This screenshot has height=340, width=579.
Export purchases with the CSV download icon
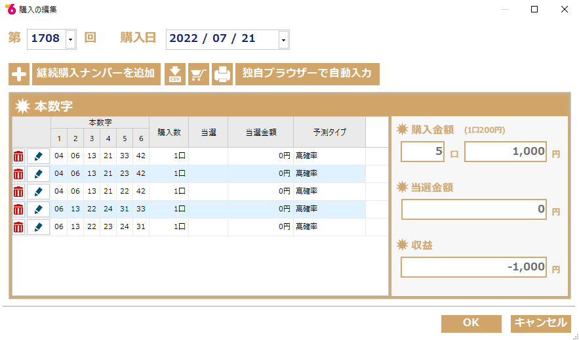pos(175,74)
